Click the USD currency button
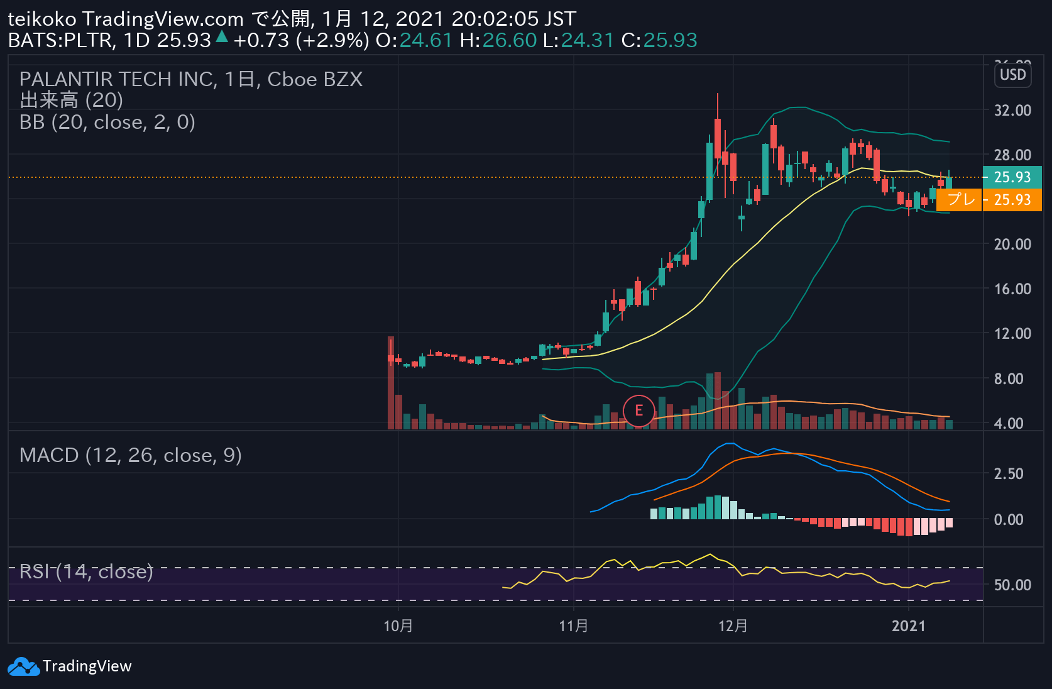Image resolution: width=1052 pixels, height=689 pixels. (x=1012, y=75)
